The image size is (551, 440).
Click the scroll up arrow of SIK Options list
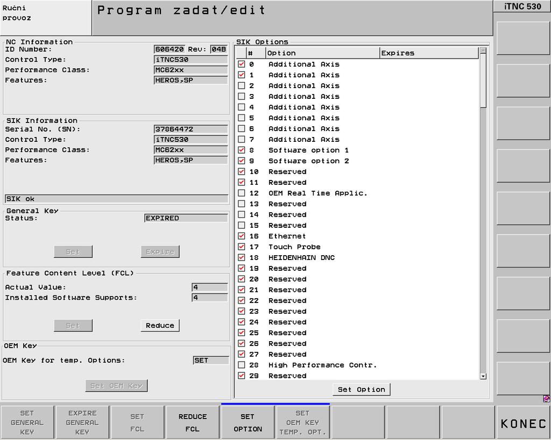[x=483, y=50]
